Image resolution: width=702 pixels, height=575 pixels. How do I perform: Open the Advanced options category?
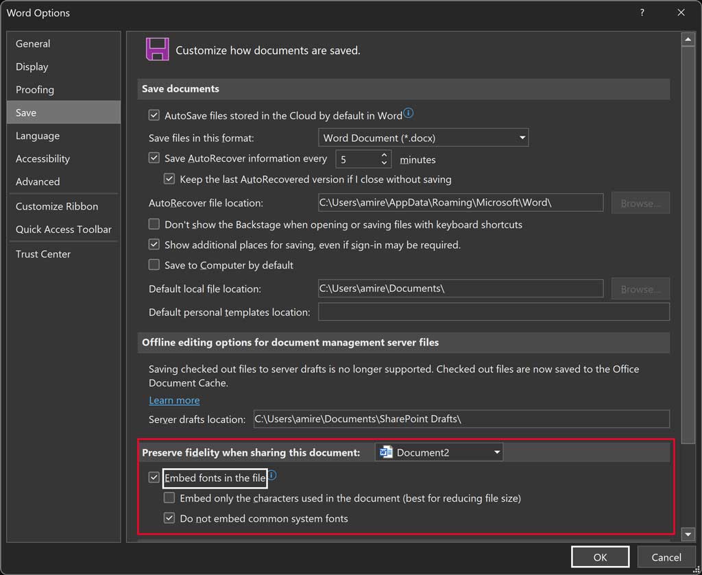point(64,182)
